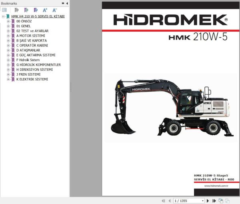The width and height of the screenshot is (240, 204).
Task: Click the second flag bookmark toolbar icon
Action: 26,10
